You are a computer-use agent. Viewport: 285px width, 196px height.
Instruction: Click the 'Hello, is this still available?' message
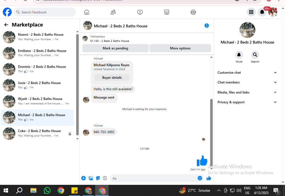coord(113,89)
